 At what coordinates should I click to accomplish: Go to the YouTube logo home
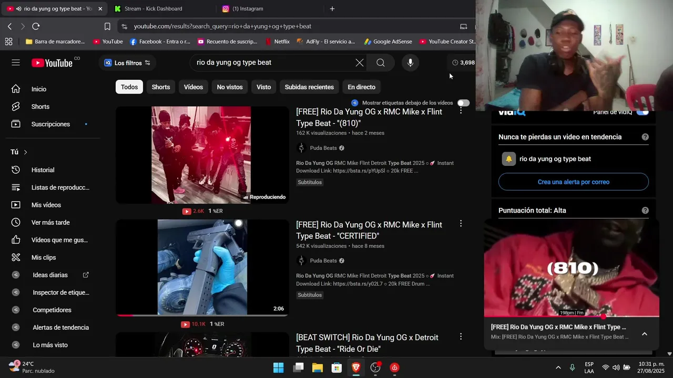click(52, 63)
